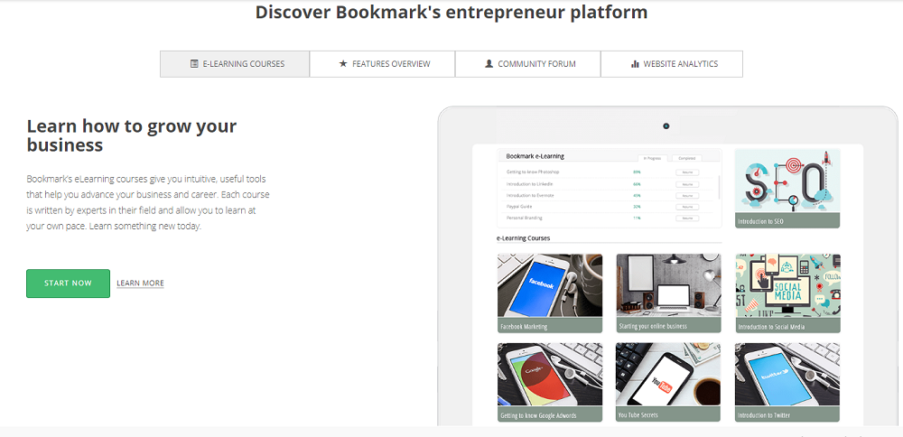Click the Paypal Guide row text
The height and width of the screenshot is (437, 903).
pos(519,207)
